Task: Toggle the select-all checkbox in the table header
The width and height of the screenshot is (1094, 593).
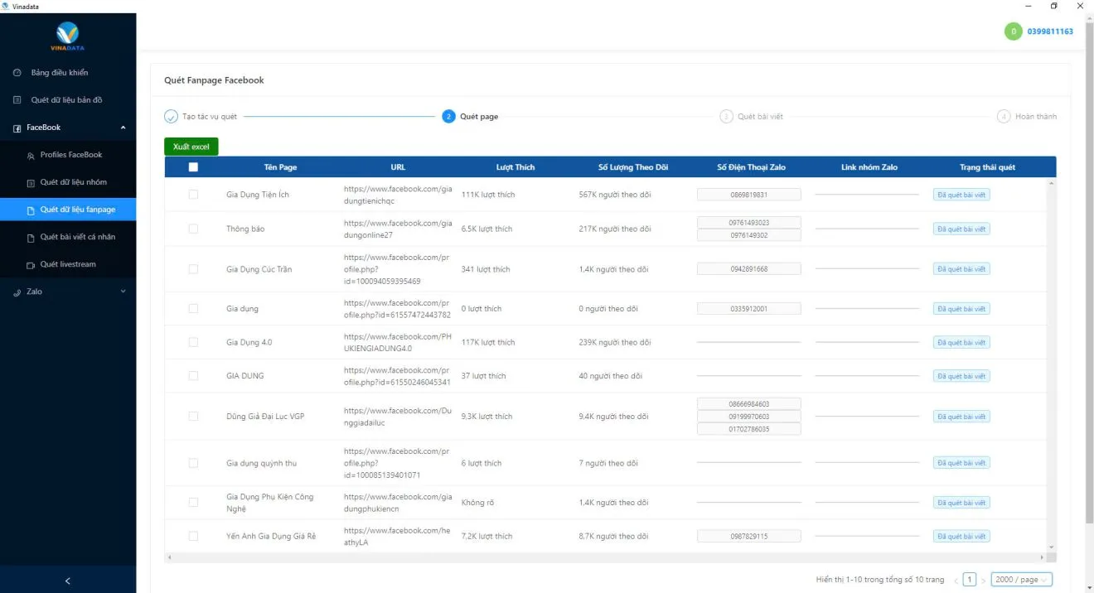Action: (x=193, y=167)
